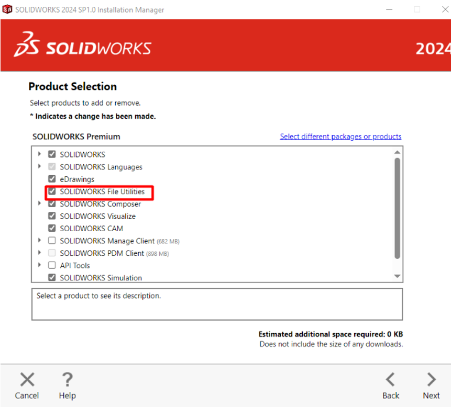Viewport: 451px width, 407px height.
Task: Minimize the Installation Manager window
Action: coord(389,9)
